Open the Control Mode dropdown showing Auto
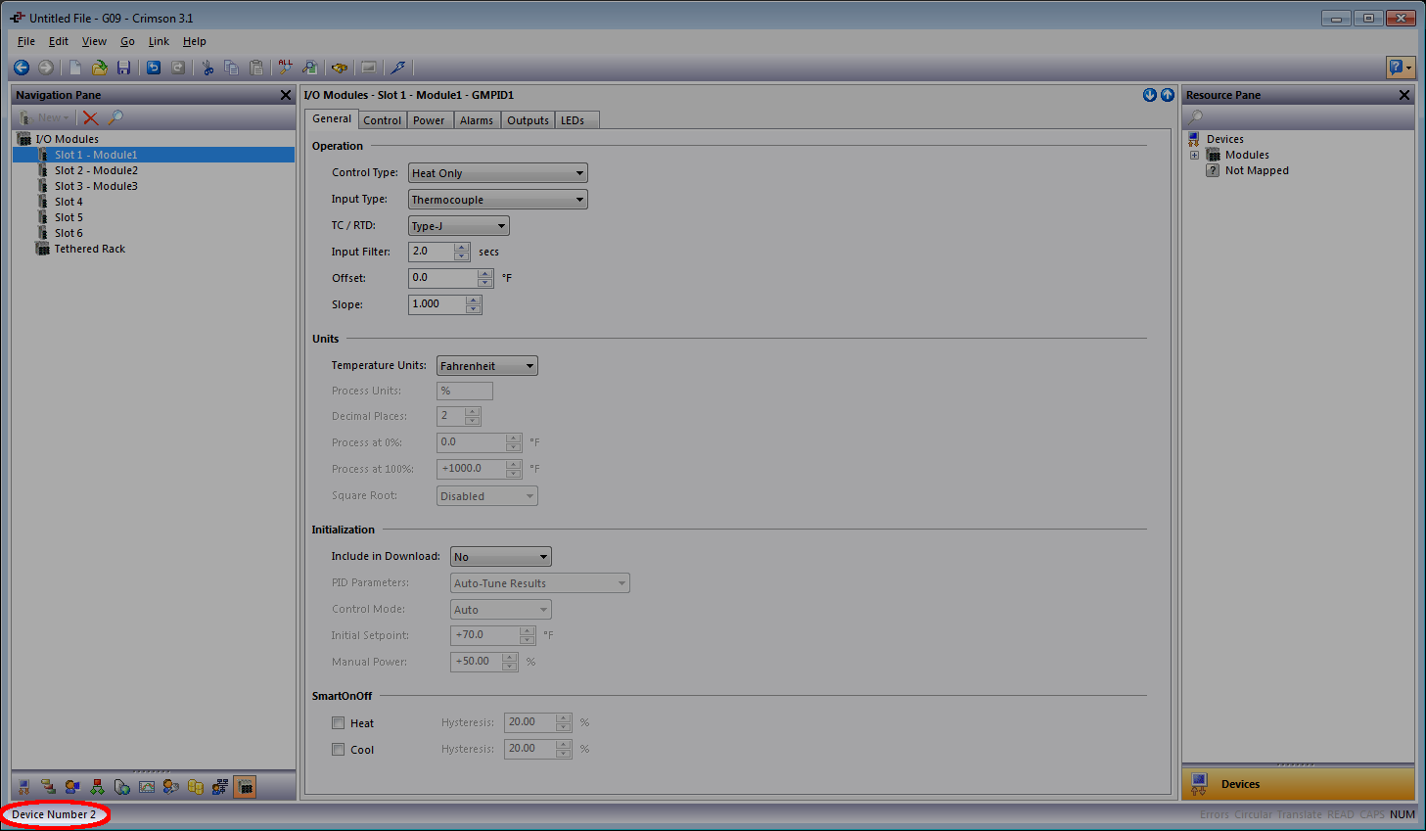Screen dimensions: 1426x831 (500, 610)
